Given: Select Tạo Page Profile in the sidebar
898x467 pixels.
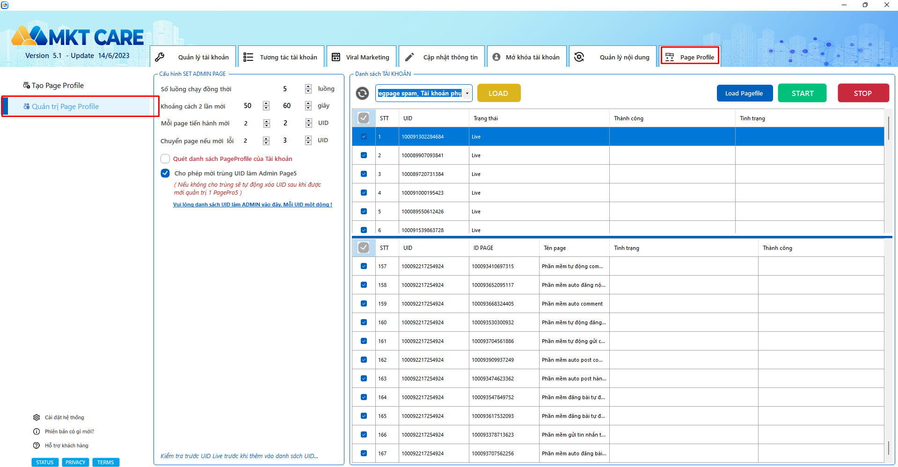Looking at the screenshot, I should click(58, 85).
